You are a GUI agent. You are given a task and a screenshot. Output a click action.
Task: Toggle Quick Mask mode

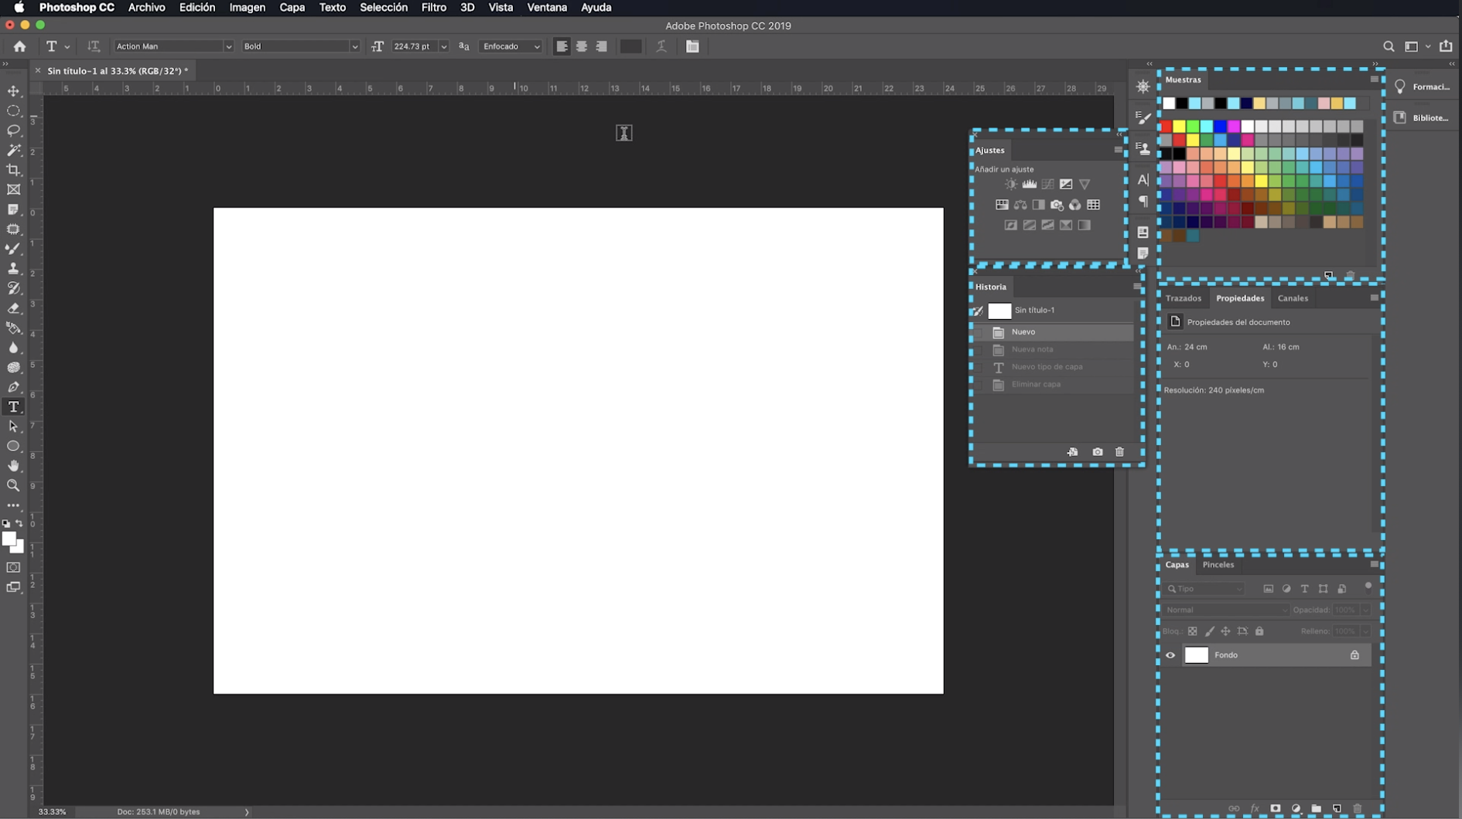tap(13, 567)
